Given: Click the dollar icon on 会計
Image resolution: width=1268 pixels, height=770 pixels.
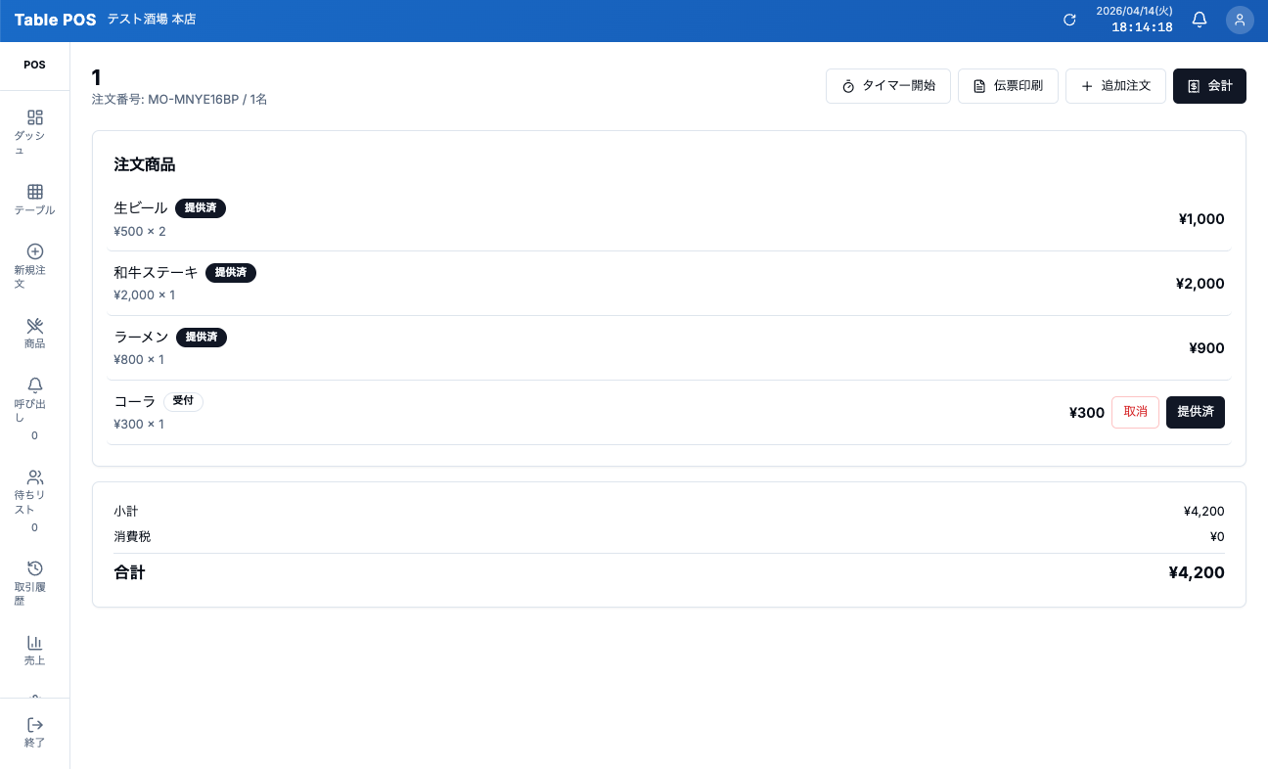Looking at the screenshot, I should [x=1194, y=86].
